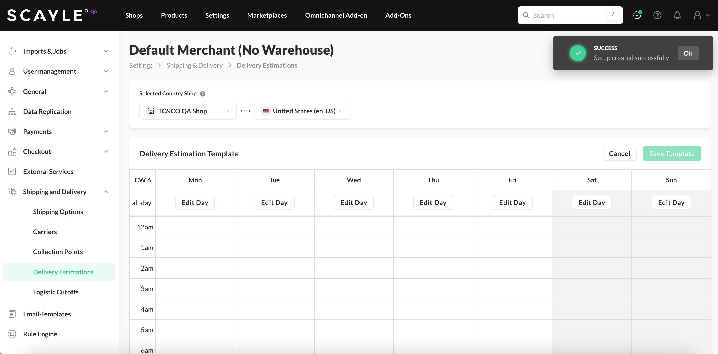Click the activity status icon with green dot
The width and height of the screenshot is (718, 354).
(637, 15)
